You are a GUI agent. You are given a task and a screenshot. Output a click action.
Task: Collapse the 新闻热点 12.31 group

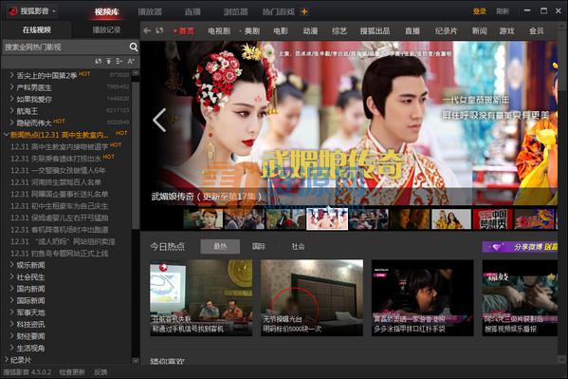pos(6,135)
